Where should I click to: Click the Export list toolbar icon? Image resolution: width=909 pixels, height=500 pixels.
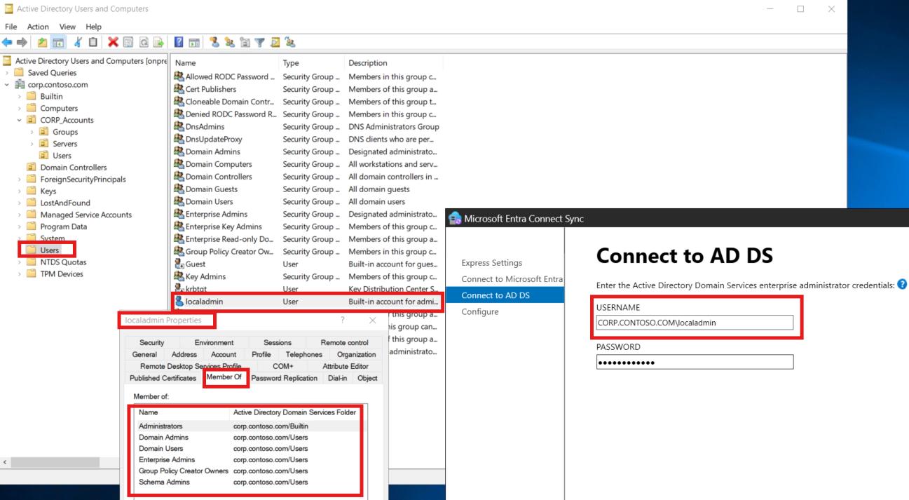(158, 43)
